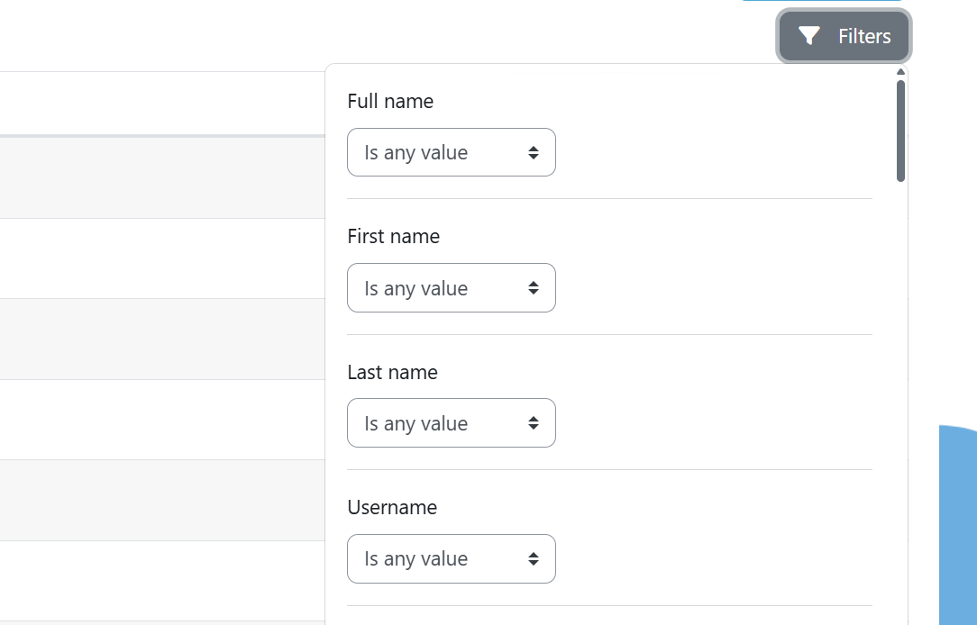The image size is (977, 625).
Task: Open the Full name filter dropdown
Action: (x=452, y=152)
